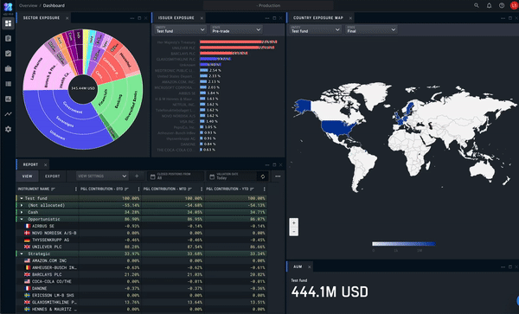Open the help question mark icon
This screenshot has height=314, width=519.
[x=502, y=6]
